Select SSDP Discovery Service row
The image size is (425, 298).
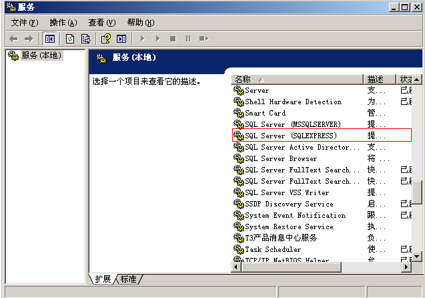[x=322, y=204]
